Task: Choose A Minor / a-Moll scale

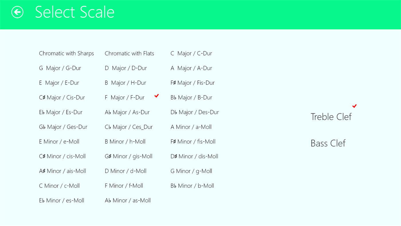Action: coord(191,127)
